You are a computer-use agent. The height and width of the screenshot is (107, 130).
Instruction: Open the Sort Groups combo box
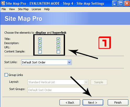58,90
